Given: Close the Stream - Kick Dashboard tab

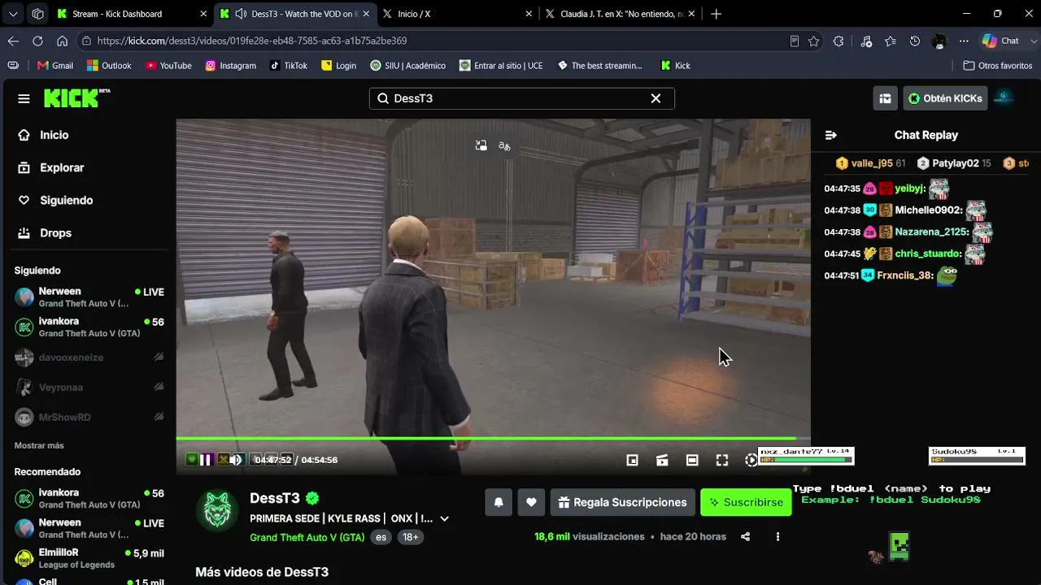Looking at the screenshot, I should tap(203, 14).
